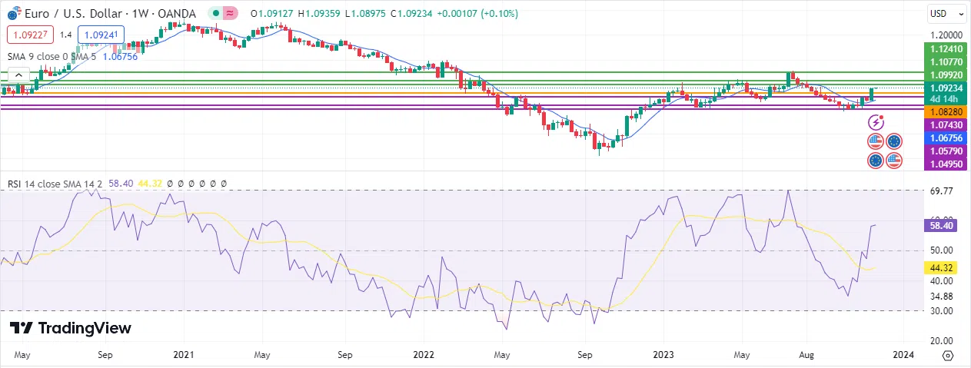971x368 pixels.
Task: Click the TradingView logo
Action: [x=71, y=328]
